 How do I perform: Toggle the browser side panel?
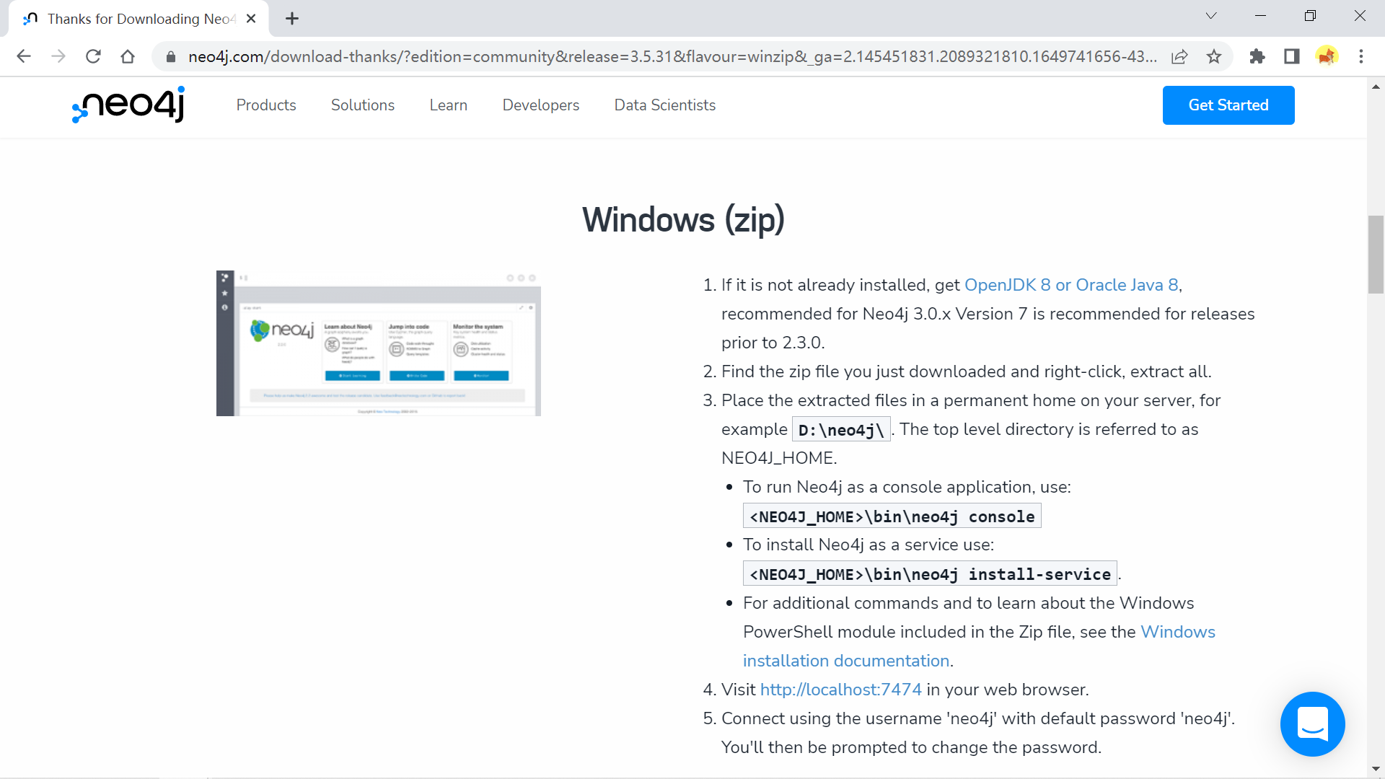click(x=1291, y=56)
